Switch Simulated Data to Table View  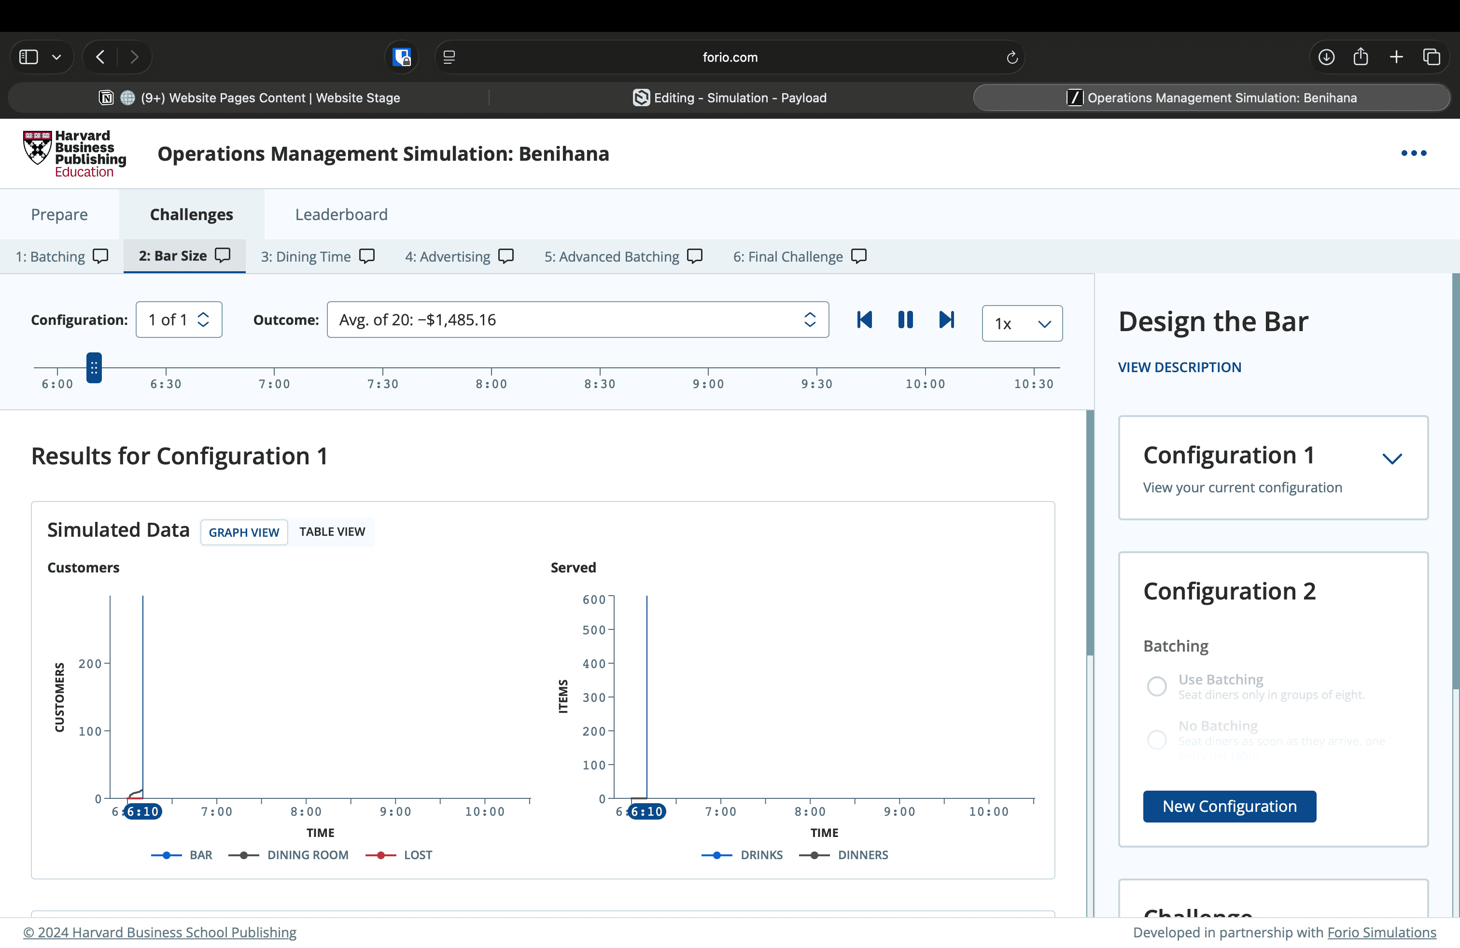click(x=332, y=531)
